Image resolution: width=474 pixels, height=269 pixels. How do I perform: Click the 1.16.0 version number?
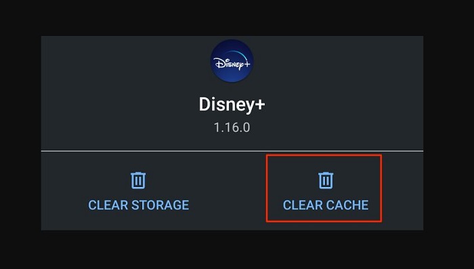click(x=232, y=127)
